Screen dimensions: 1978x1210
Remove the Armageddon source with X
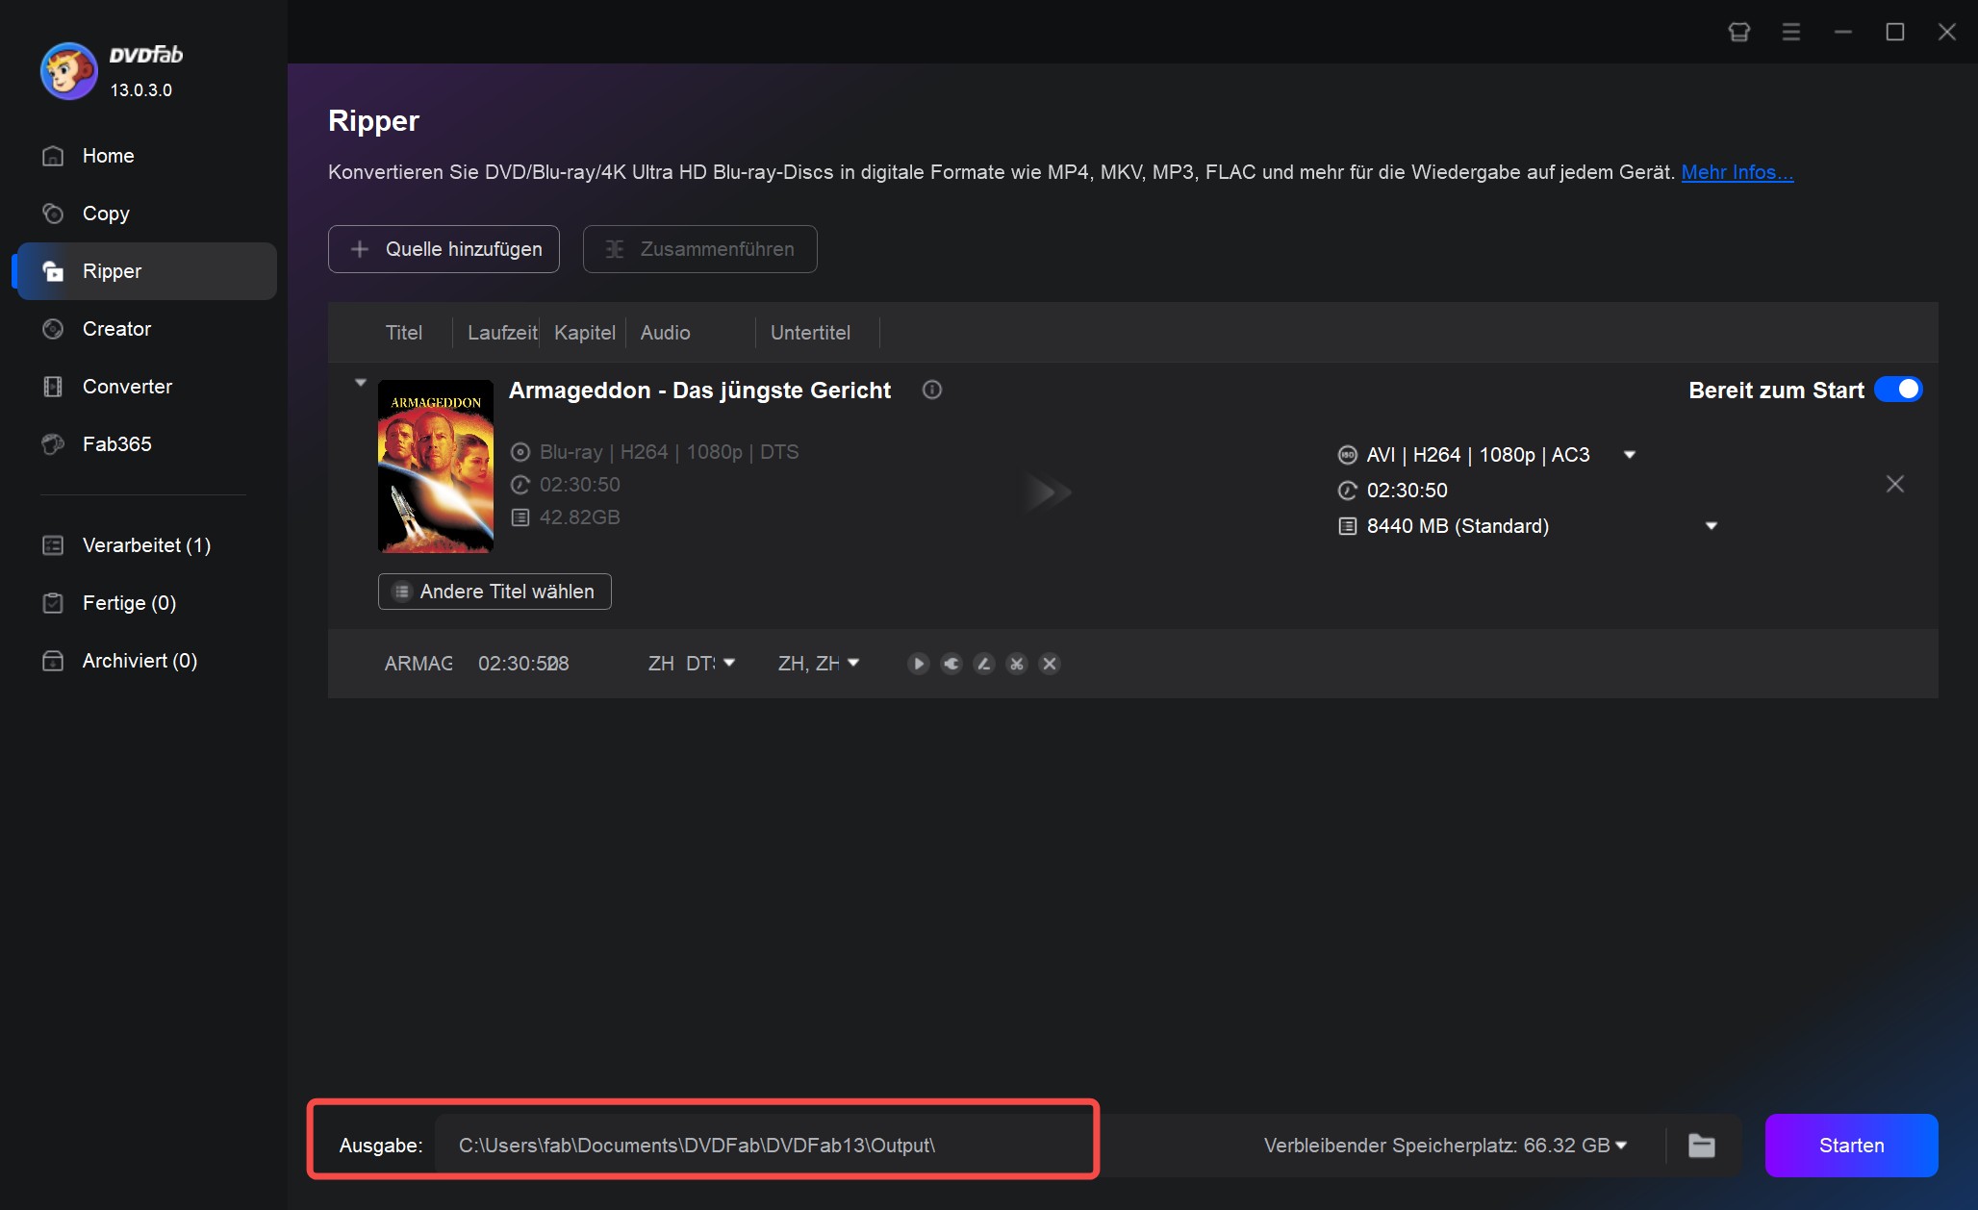pos(1895,484)
